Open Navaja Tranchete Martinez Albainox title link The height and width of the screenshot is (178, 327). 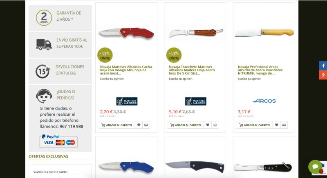pos(192,70)
